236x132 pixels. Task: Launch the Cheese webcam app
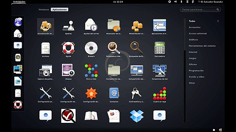(x=68, y=72)
